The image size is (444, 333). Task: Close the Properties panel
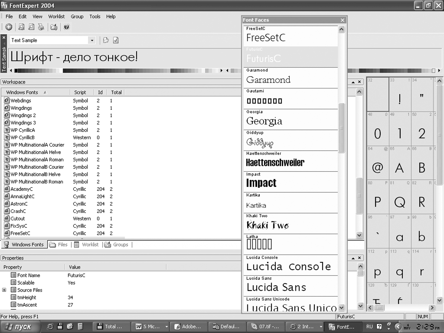coord(359,258)
